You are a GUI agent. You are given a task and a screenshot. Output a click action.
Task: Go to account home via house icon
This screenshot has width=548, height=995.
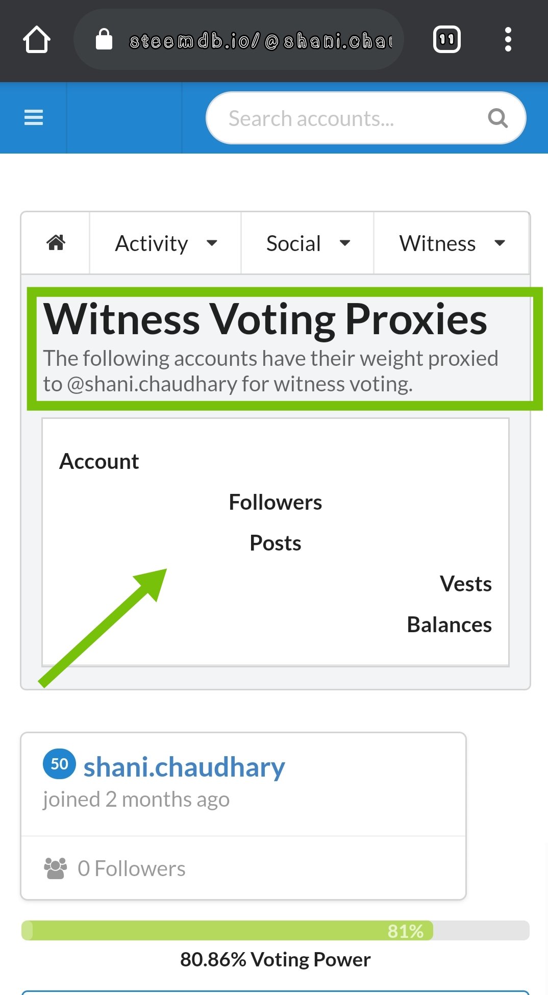[56, 243]
